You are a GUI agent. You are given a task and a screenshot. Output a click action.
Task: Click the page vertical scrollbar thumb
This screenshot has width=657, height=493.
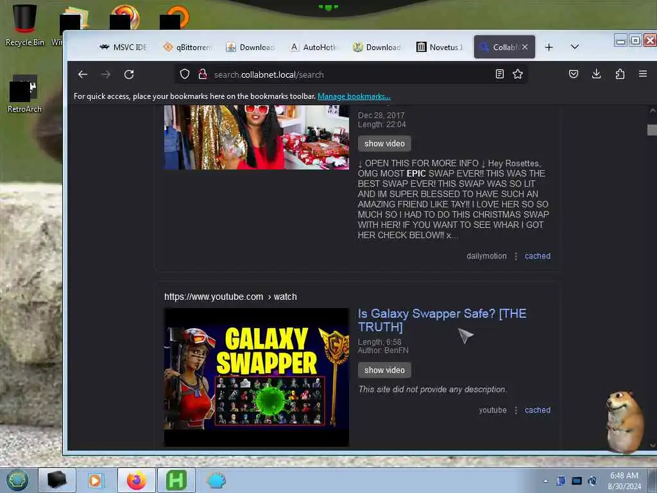click(652, 130)
